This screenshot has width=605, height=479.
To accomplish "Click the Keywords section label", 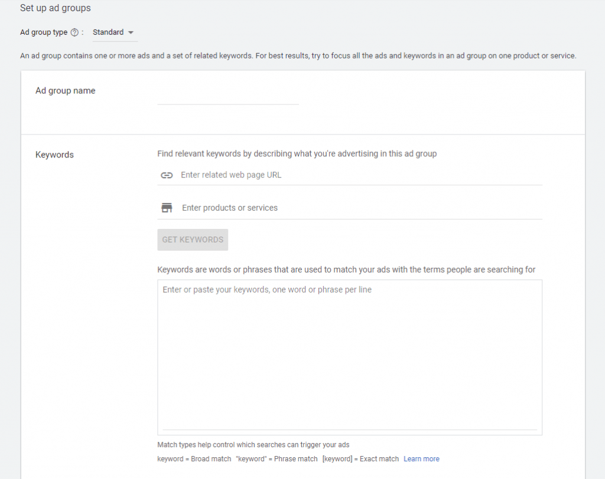I will click(54, 155).
